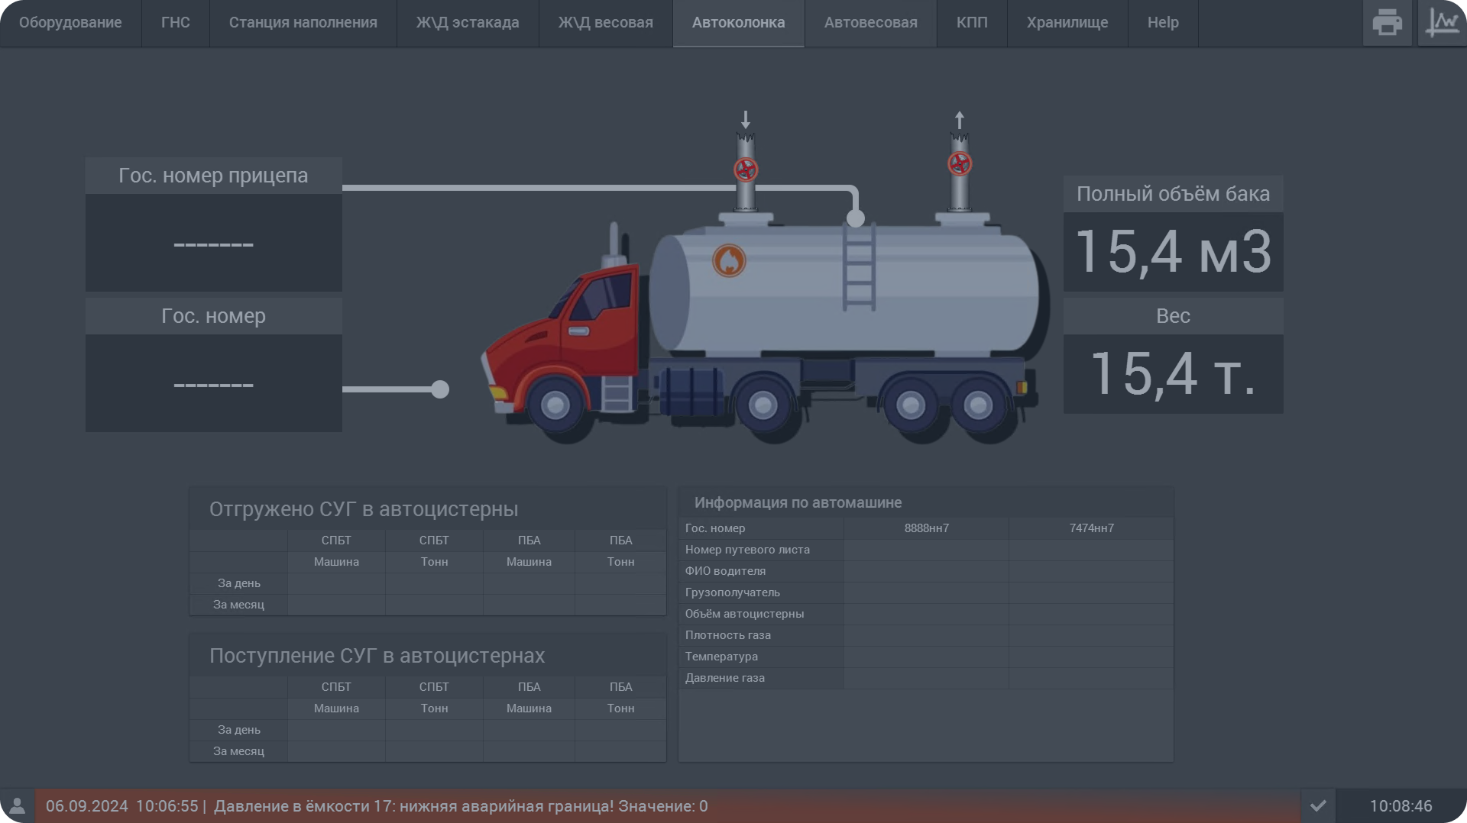Go to Станция наполнения tab
1467x823 pixels.
point(303,23)
